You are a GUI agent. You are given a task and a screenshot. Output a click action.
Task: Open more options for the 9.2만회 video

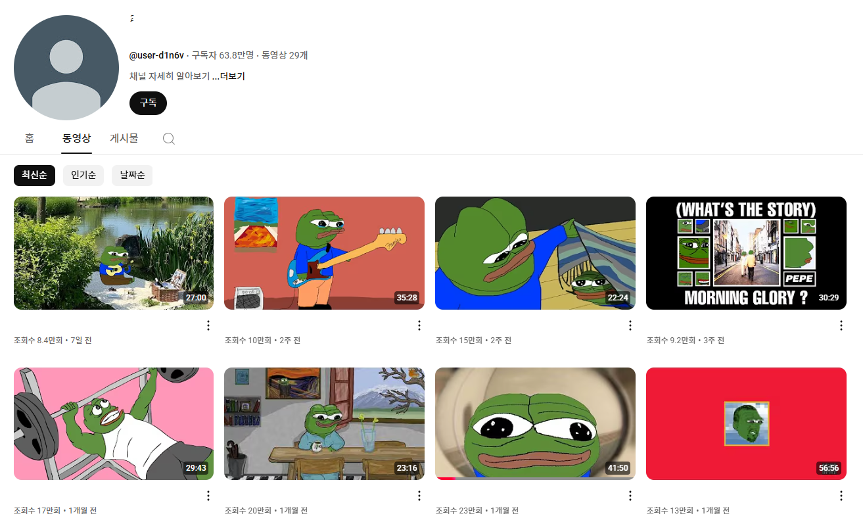click(841, 325)
